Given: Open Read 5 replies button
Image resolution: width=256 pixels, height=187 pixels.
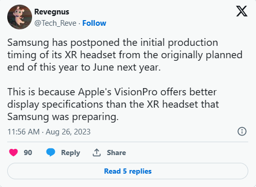Looking at the screenshot, I should point(128,171).
